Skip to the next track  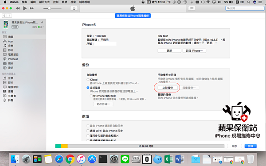[32, 8]
